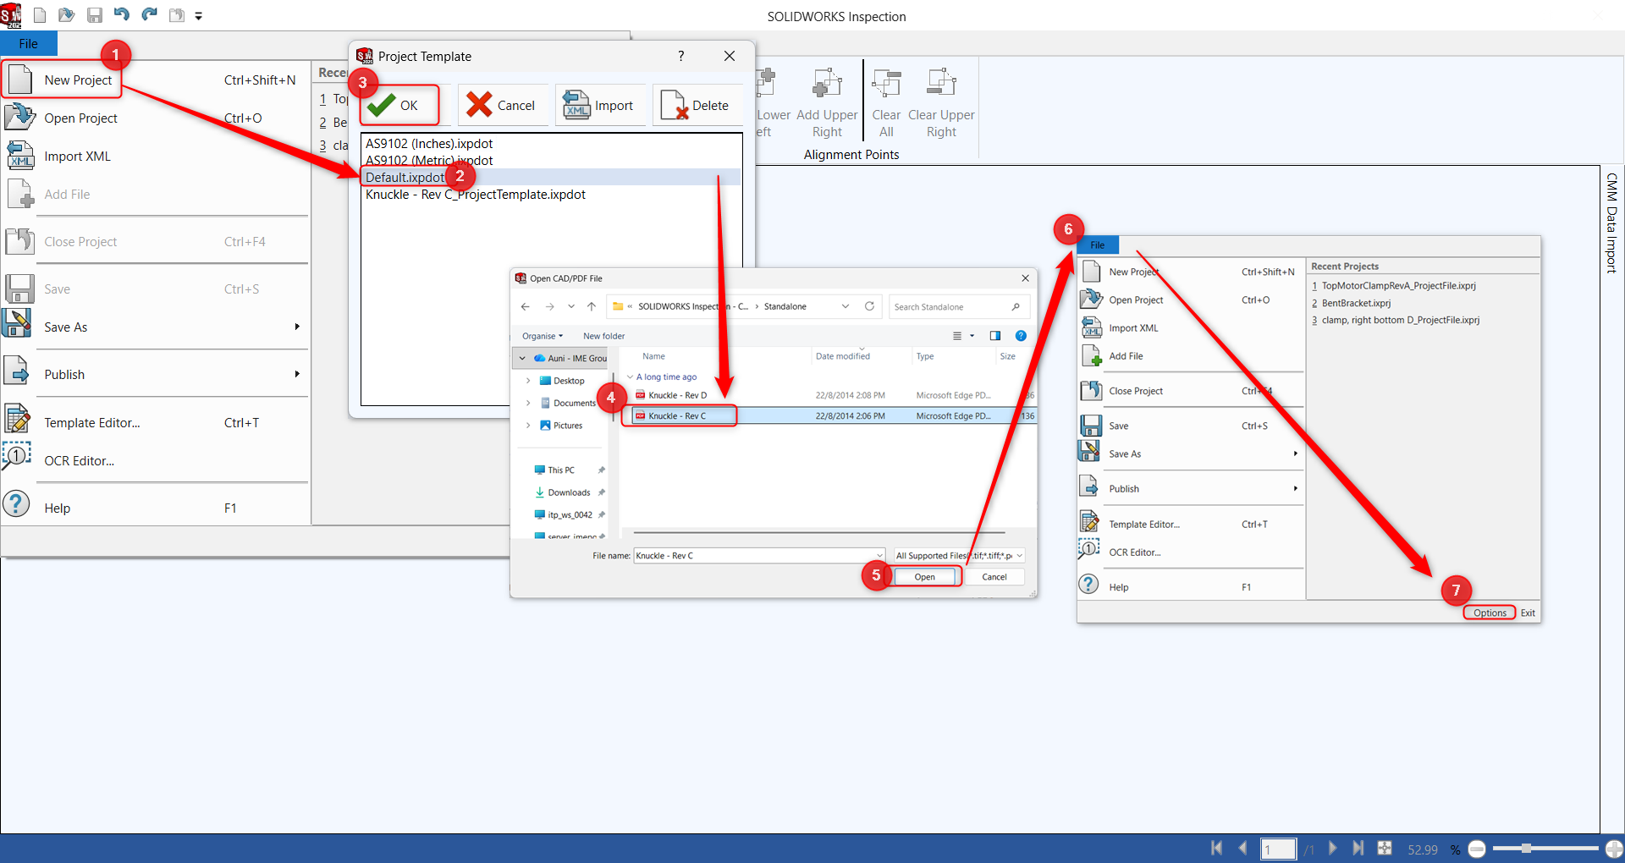The image size is (1625, 863).
Task: Click the new document icon in quick access toolbar
Action: [x=40, y=15]
